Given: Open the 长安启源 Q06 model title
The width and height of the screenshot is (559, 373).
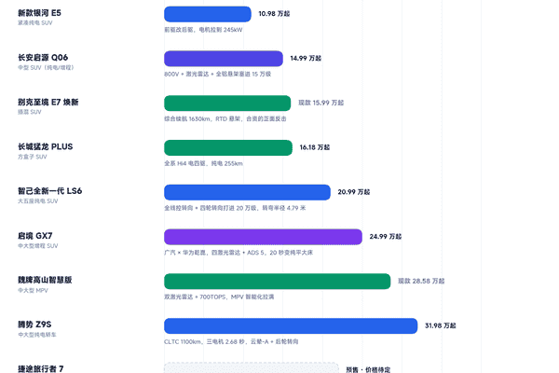Looking at the screenshot, I should coord(43,58).
